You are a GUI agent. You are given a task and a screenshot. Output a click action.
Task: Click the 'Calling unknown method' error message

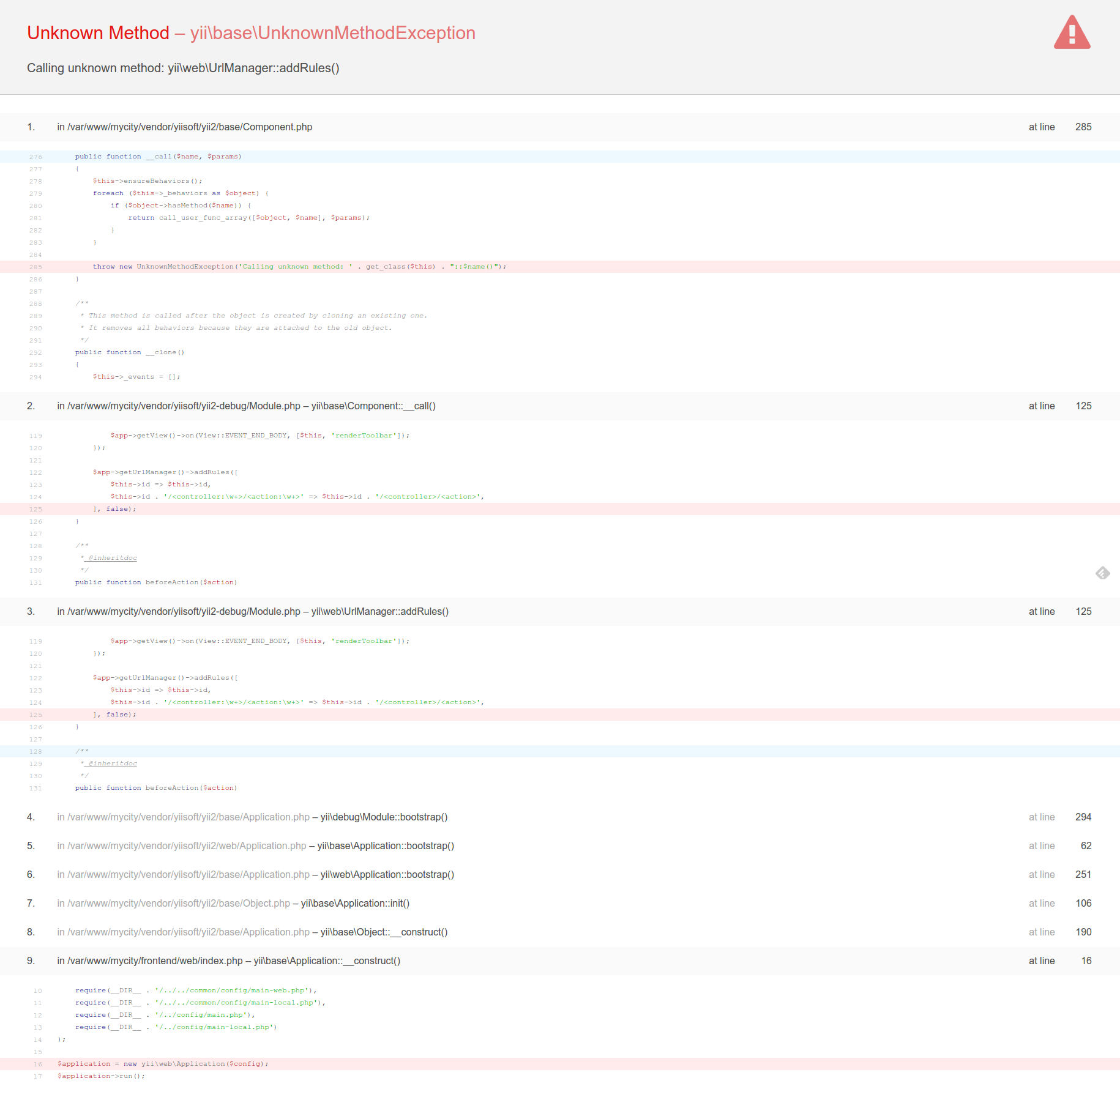coord(183,68)
